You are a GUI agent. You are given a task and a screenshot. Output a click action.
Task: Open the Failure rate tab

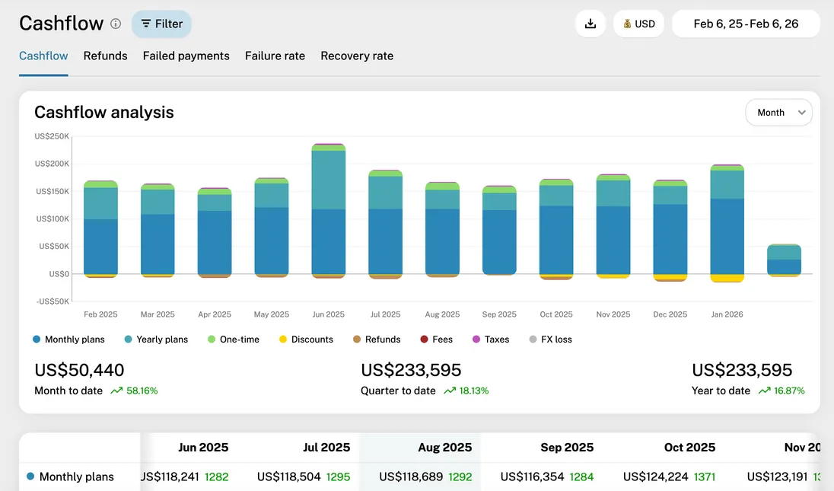pyautogui.click(x=275, y=56)
